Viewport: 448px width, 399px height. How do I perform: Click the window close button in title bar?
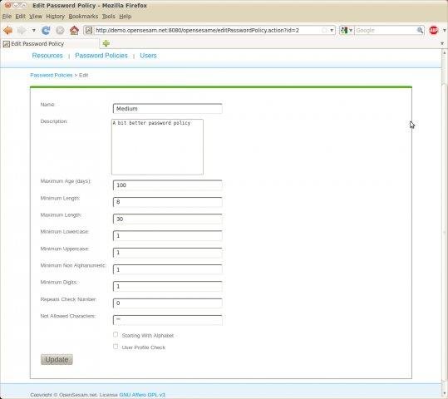point(7,6)
